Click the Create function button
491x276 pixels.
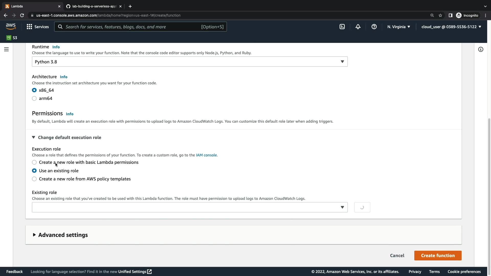point(438,256)
